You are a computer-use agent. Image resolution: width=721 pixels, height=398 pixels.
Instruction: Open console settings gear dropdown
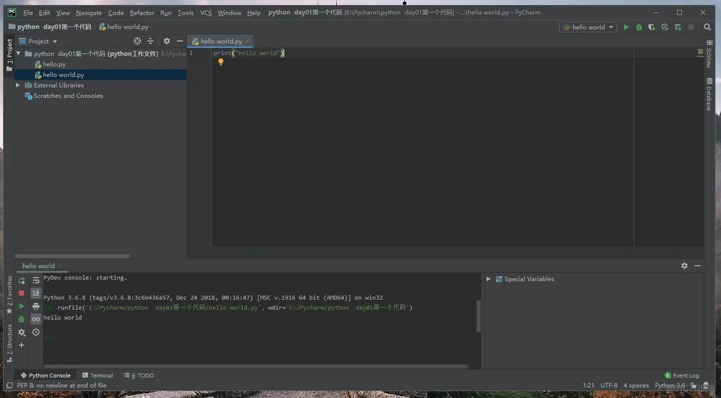tap(21, 332)
